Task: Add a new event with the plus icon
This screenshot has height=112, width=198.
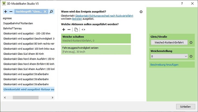Action: point(6,12)
